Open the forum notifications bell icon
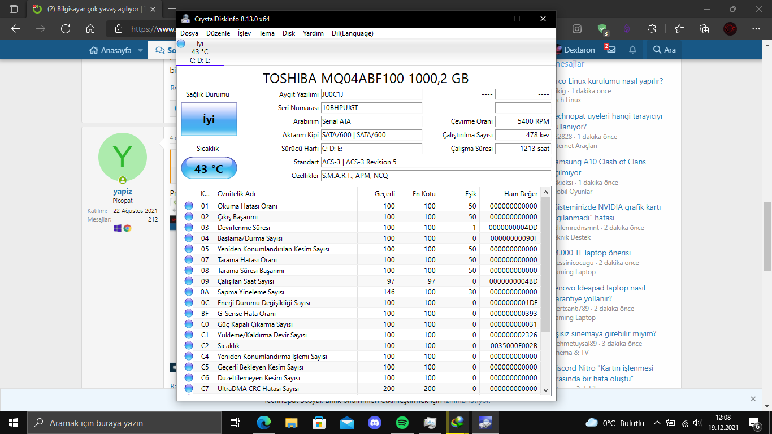This screenshot has height=434, width=772. [x=632, y=50]
